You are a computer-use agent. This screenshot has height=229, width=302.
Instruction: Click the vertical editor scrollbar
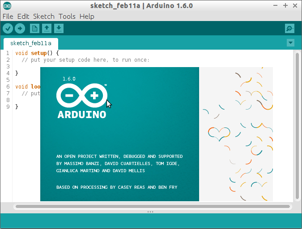point(297,126)
